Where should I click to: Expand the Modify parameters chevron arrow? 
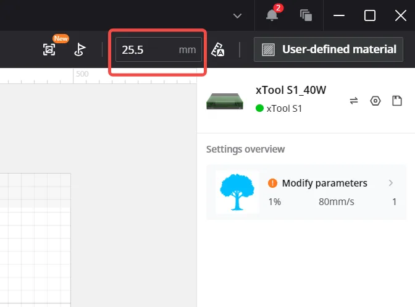click(391, 183)
